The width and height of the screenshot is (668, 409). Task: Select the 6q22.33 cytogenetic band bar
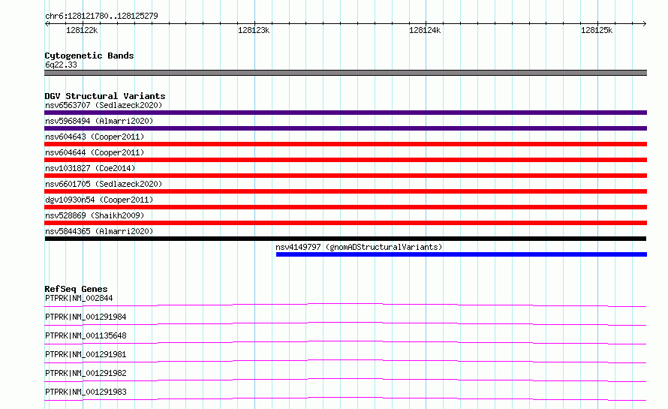(345, 73)
